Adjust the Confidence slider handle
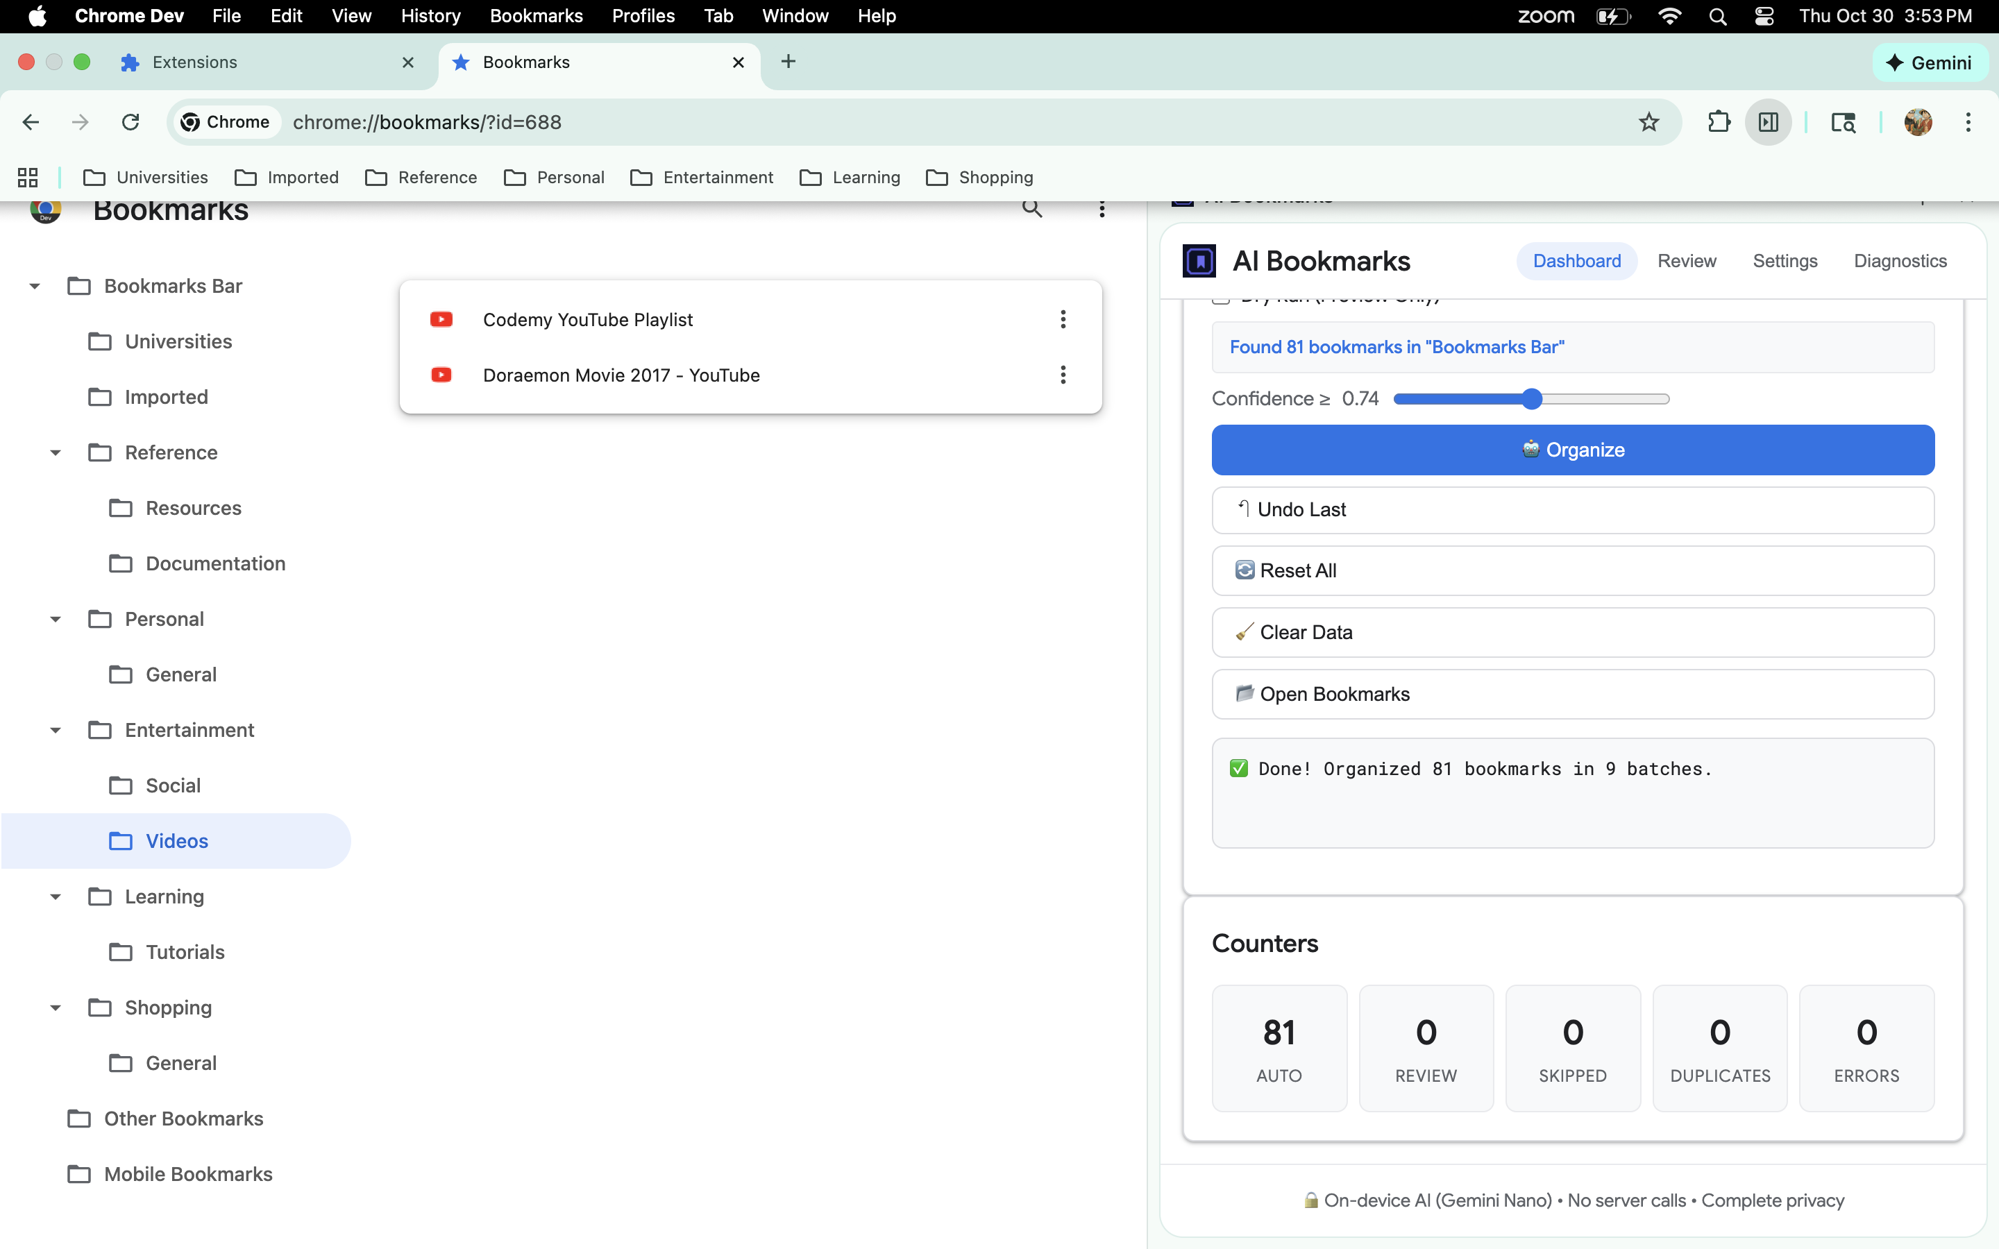Image resolution: width=1999 pixels, height=1249 pixels. click(x=1531, y=399)
